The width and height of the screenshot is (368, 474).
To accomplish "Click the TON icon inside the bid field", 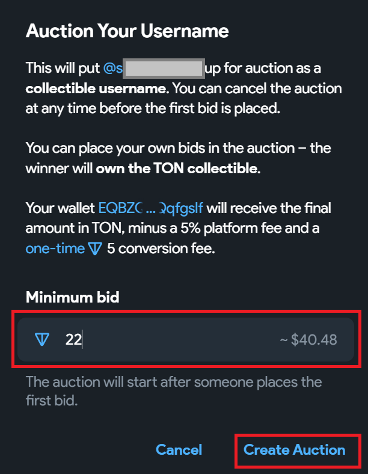I will (41, 340).
